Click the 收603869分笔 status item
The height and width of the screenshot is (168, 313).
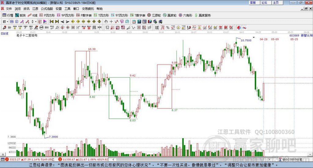(x=291, y=159)
